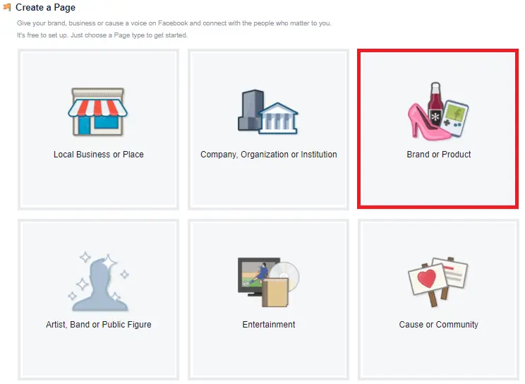Click the line 'It's free to set up'
Screen dimensions: 525x384
[102, 35]
